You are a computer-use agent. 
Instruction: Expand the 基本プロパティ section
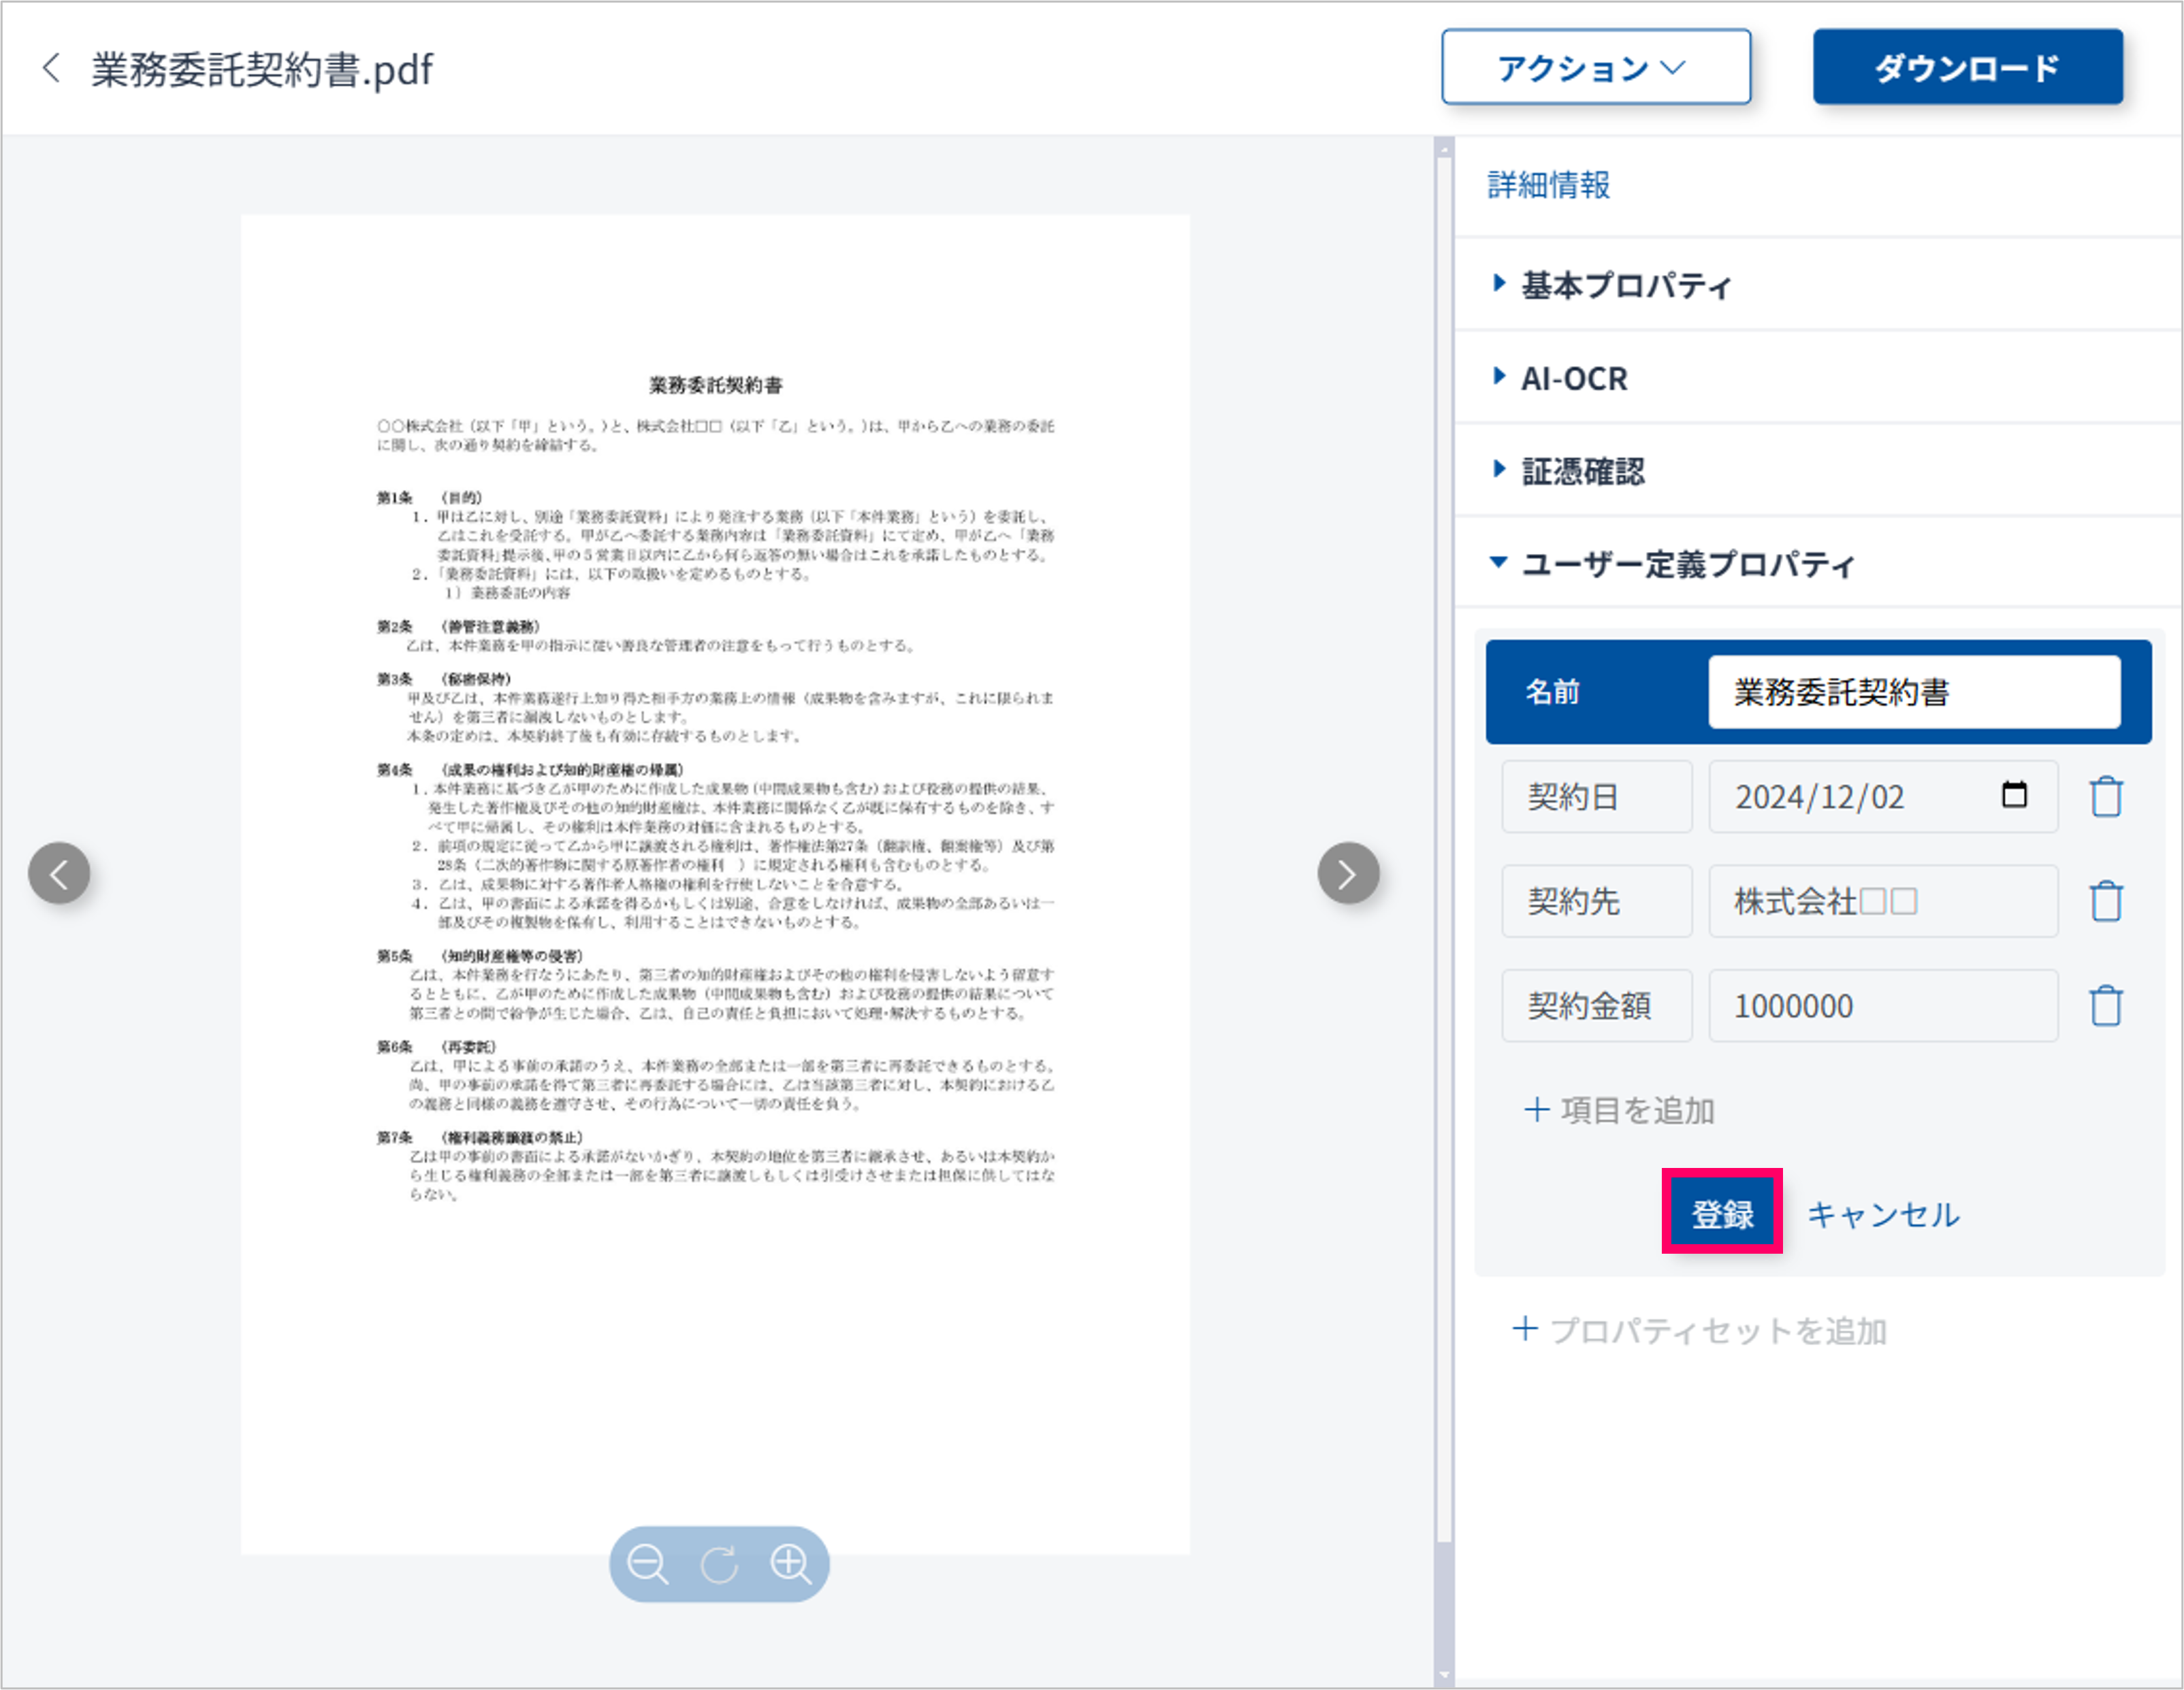point(1625,285)
